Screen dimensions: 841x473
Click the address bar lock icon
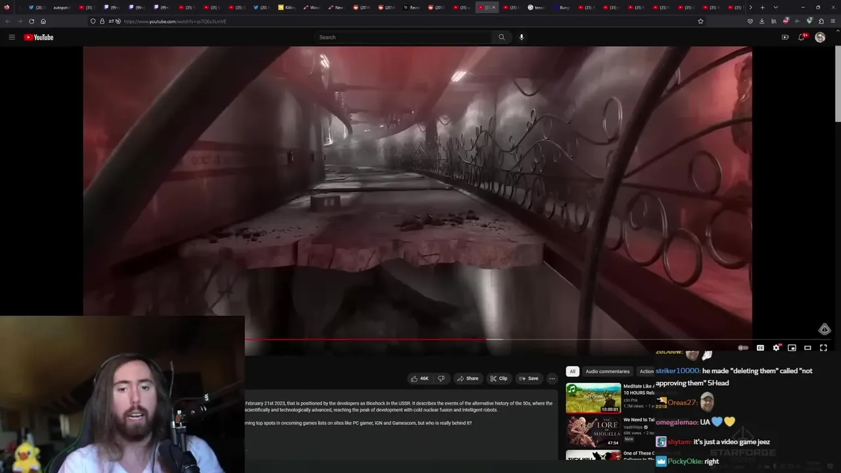(102, 21)
